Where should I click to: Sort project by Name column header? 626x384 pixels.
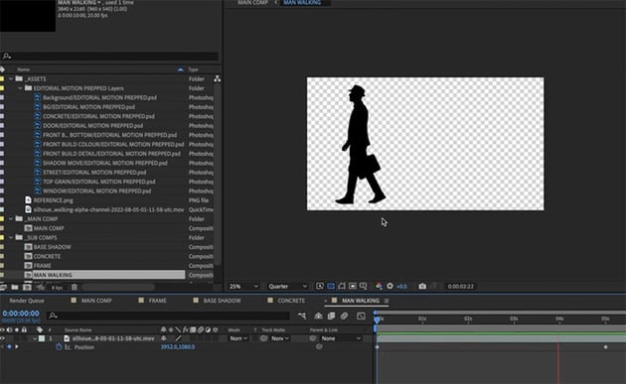pos(23,69)
